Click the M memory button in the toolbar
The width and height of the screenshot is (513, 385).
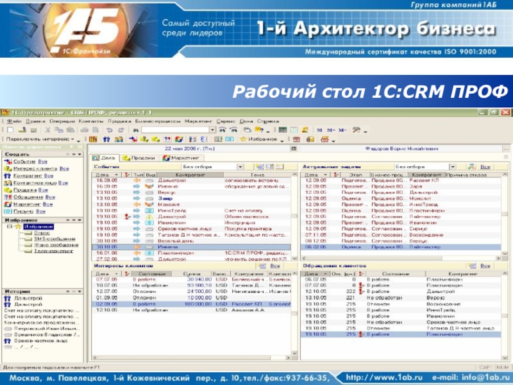tap(319, 130)
